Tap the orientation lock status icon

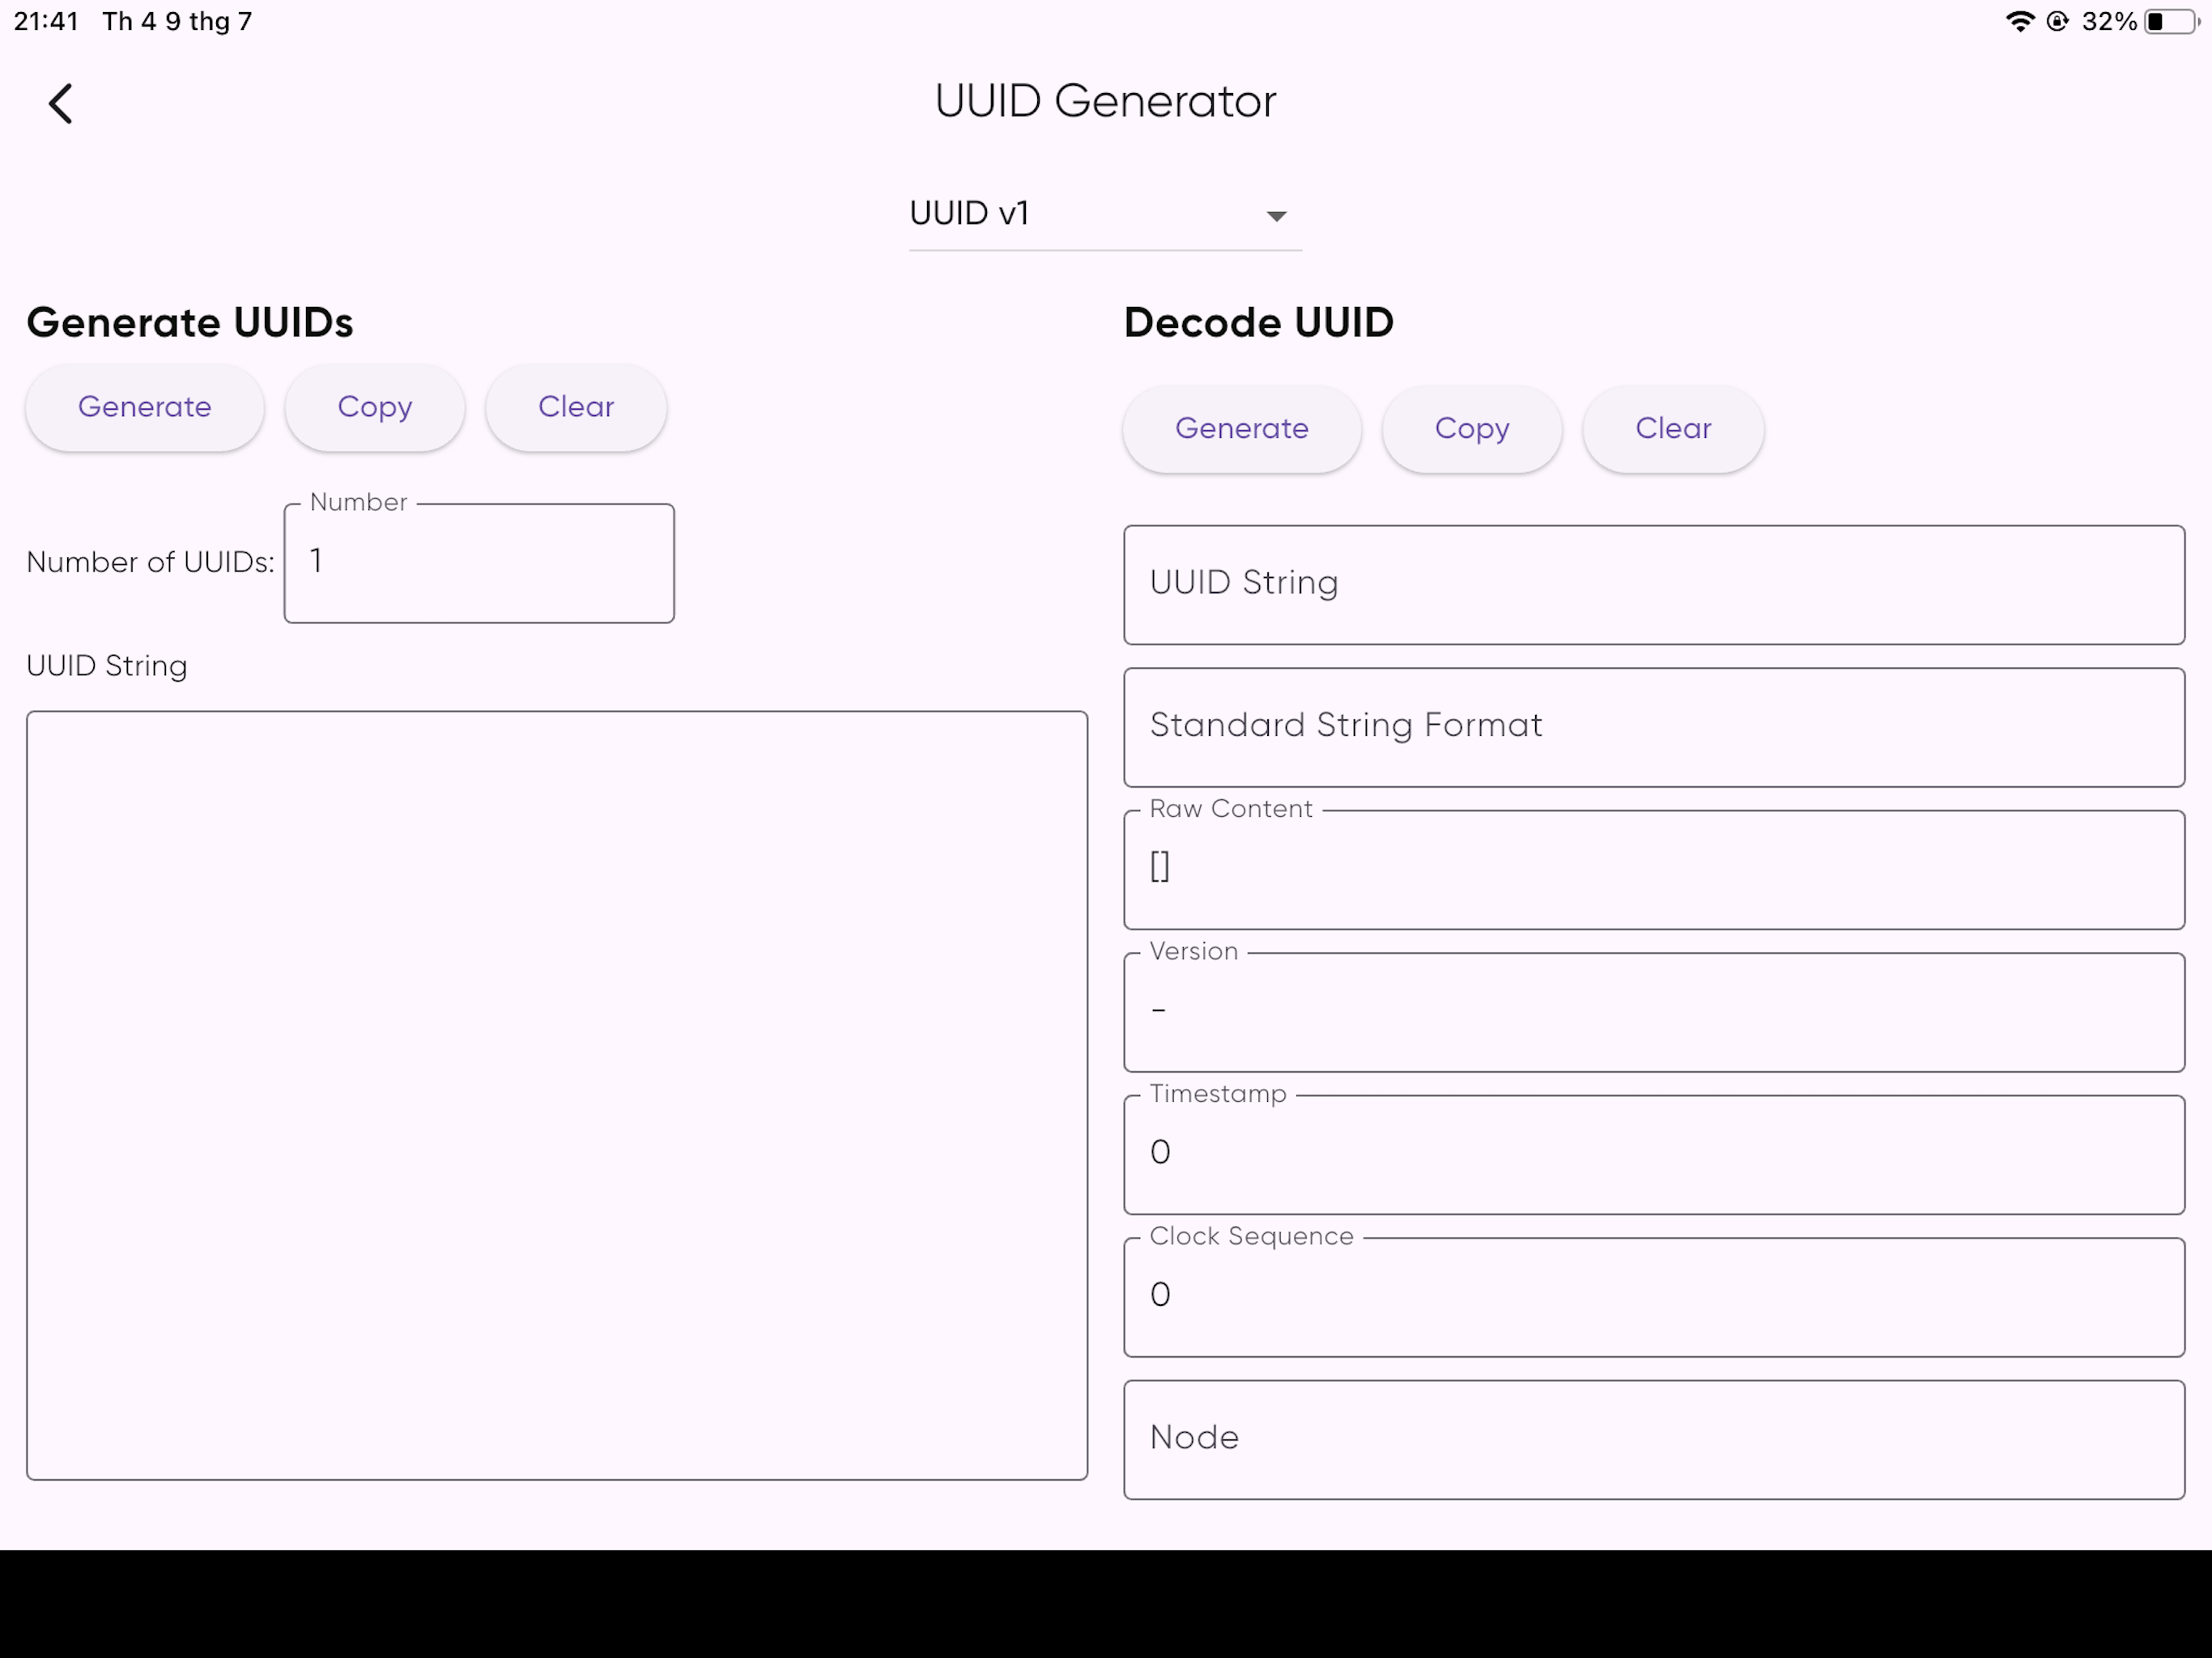[x=2058, y=21]
